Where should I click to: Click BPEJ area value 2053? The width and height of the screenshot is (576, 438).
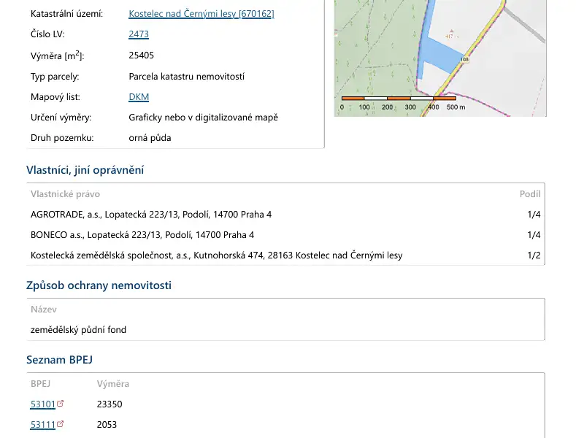[107, 425]
